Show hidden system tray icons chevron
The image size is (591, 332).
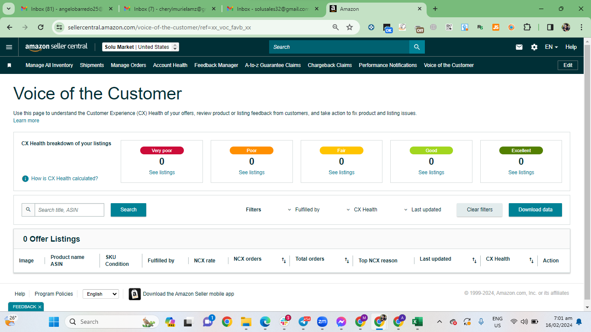click(x=440, y=322)
